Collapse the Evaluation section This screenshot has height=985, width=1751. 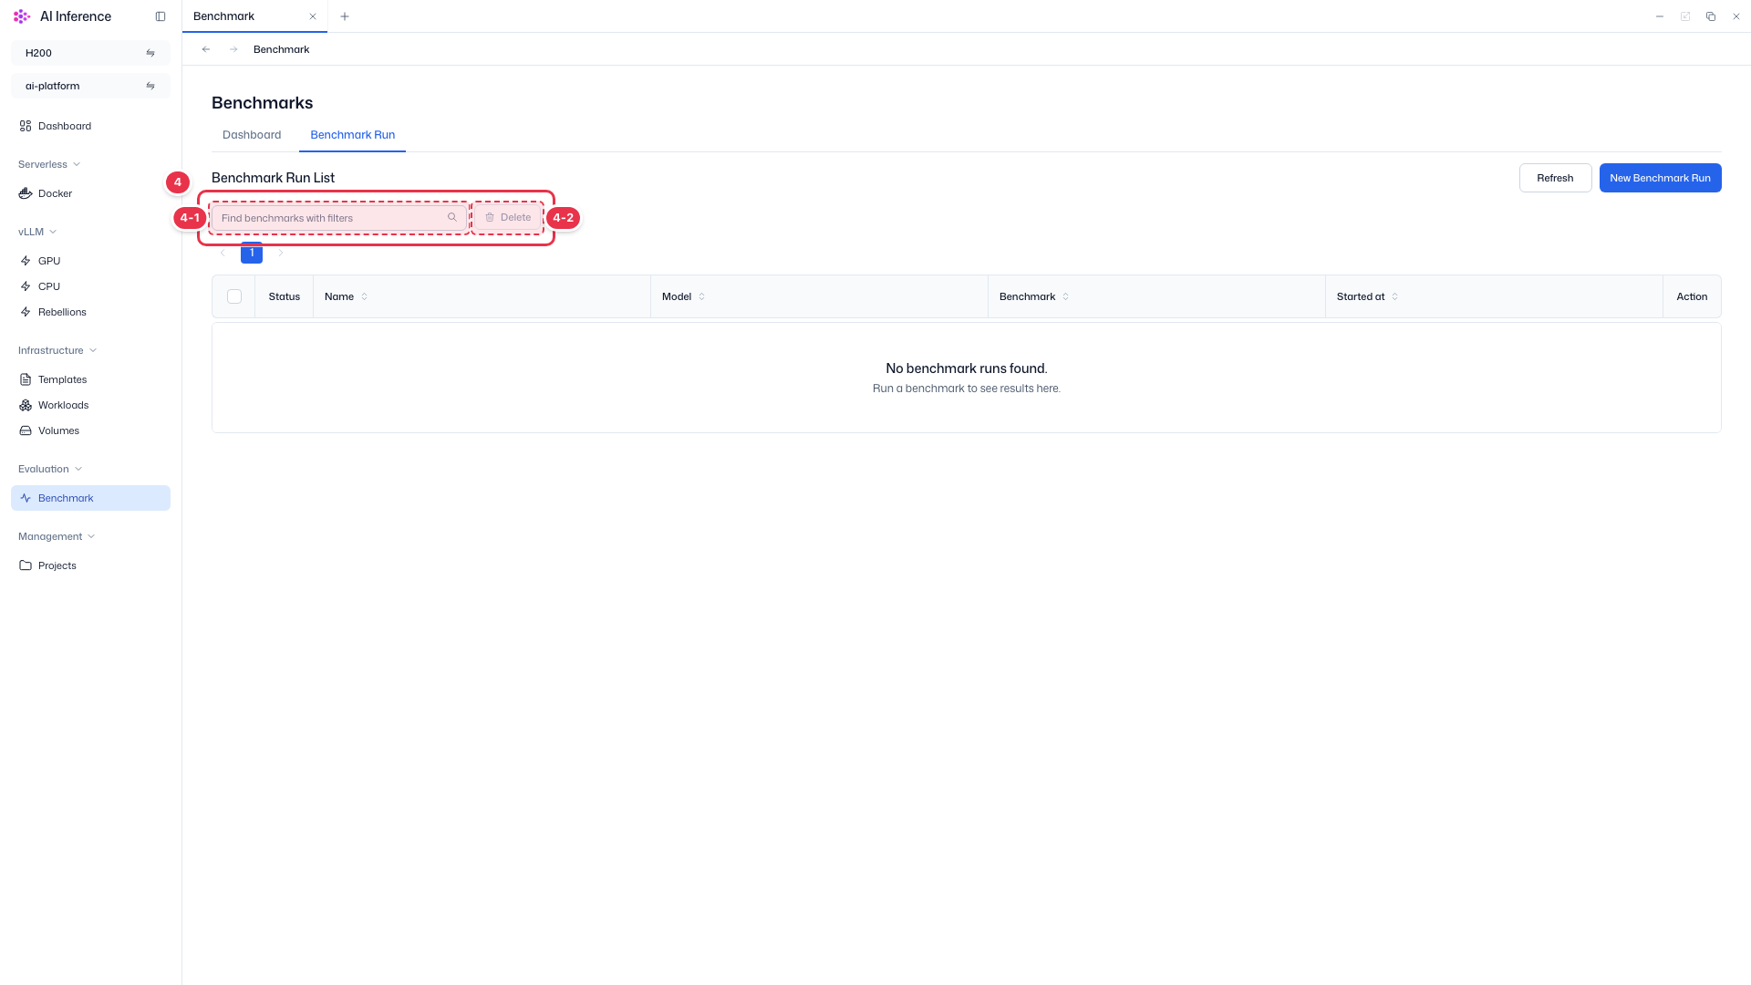tap(50, 469)
